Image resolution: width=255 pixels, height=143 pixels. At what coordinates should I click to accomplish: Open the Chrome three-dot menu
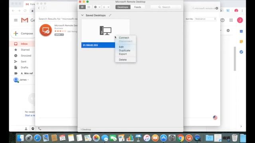tap(242, 11)
